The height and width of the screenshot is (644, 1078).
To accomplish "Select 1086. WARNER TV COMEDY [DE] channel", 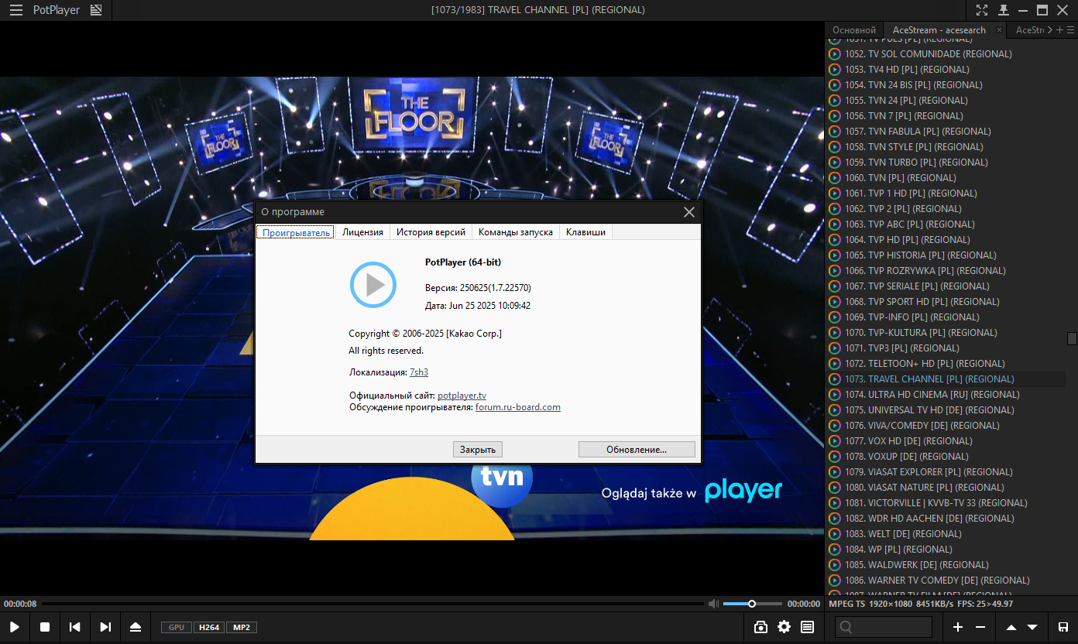I will tap(946, 581).
